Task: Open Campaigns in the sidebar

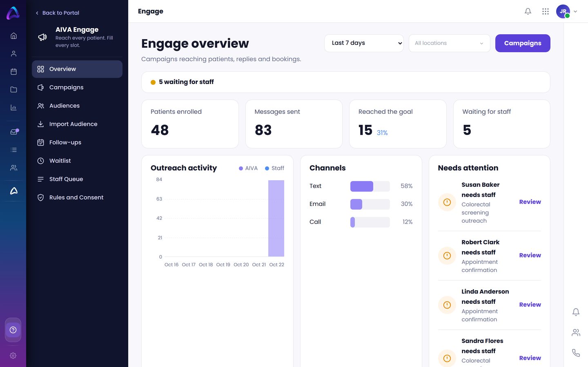Action: tap(77, 87)
